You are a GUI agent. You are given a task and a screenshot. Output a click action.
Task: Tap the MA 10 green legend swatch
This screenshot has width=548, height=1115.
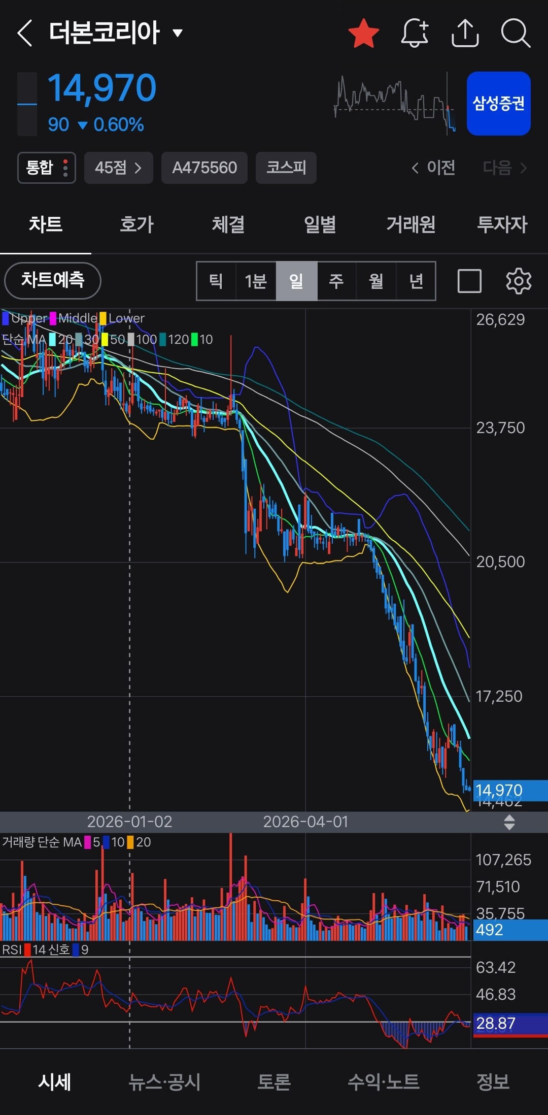194,339
